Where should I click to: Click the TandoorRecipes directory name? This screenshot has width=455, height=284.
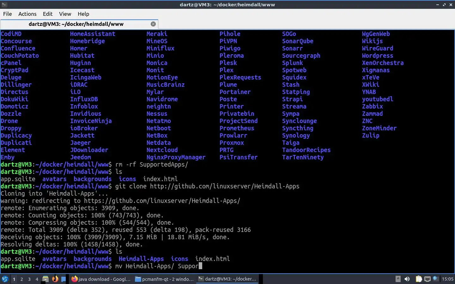[306, 150]
